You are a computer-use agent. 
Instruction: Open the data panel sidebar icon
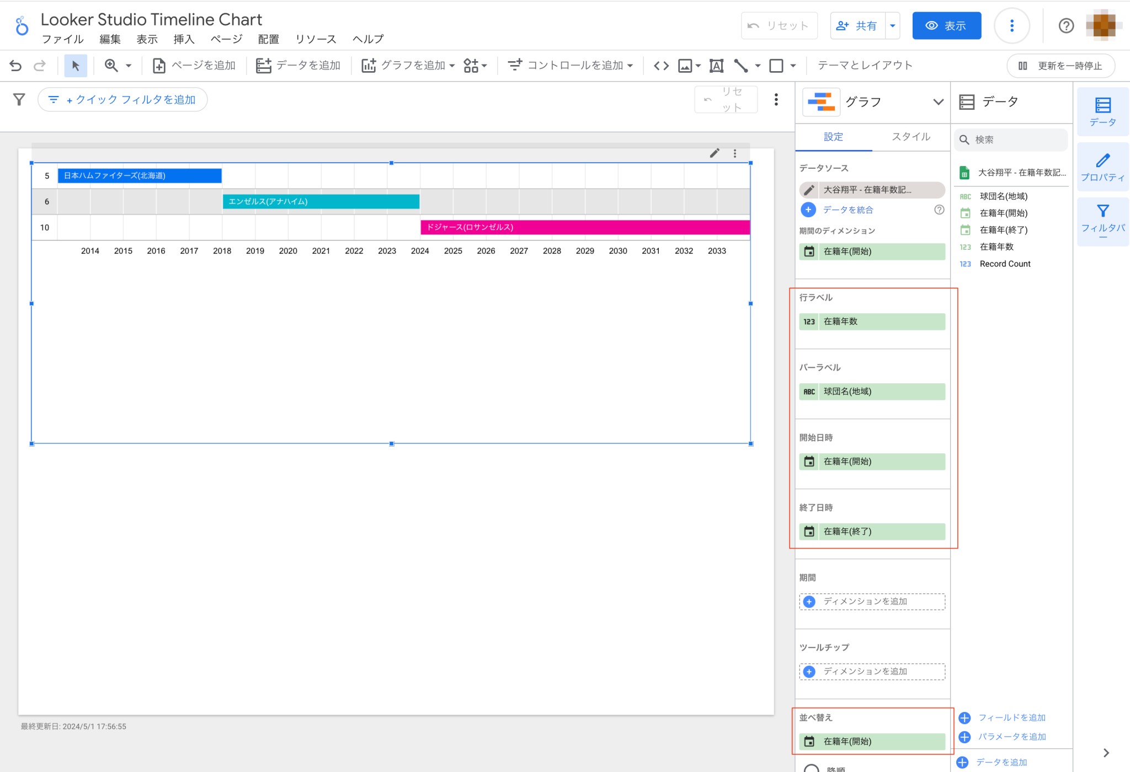(x=1103, y=111)
